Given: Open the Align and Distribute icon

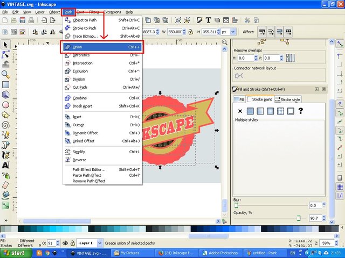Looking at the screenshot, I should pyautogui.click(x=235, y=20).
